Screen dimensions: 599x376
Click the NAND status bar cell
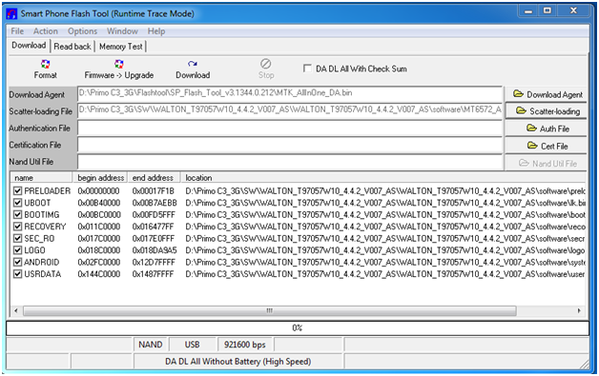coord(151,345)
